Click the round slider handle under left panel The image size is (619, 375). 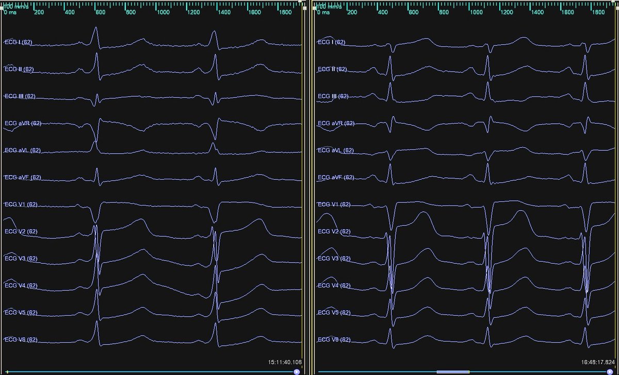(x=297, y=371)
